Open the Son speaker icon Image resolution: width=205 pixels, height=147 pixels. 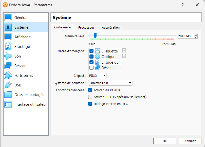[x=8, y=56]
